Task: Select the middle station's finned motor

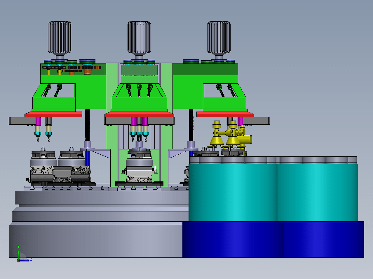Action: (139, 38)
